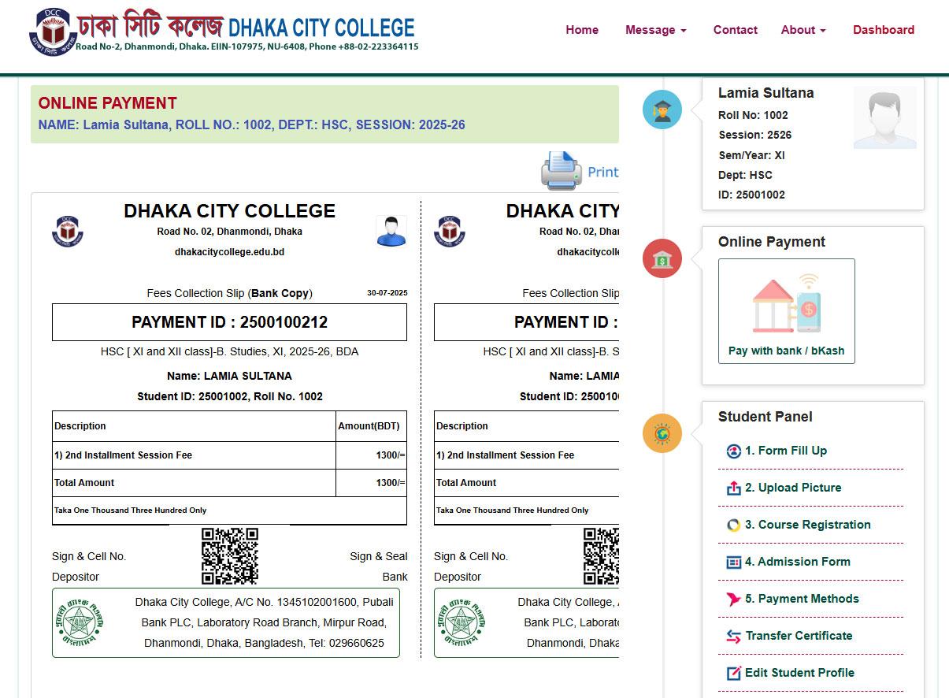Click the red bank circle icon

click(662, 258)
